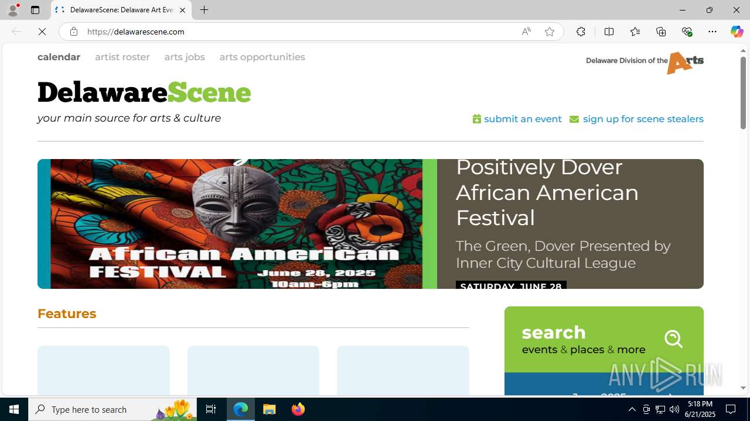Open Task View icon

(x=211, y=409)
